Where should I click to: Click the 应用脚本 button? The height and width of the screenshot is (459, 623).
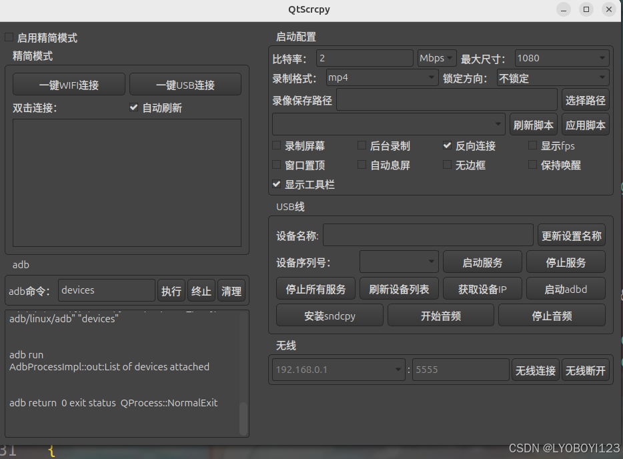(x=585, y=124)
